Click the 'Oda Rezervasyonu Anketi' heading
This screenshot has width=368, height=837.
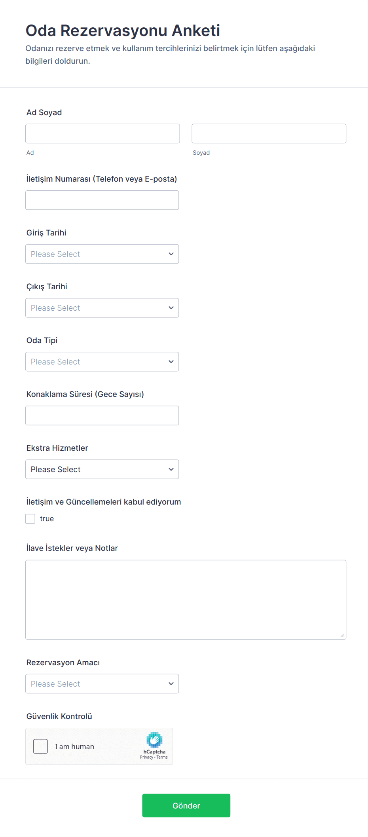(x=123, y=30)
